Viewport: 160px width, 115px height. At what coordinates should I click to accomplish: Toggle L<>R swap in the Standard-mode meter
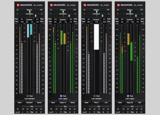18,109
